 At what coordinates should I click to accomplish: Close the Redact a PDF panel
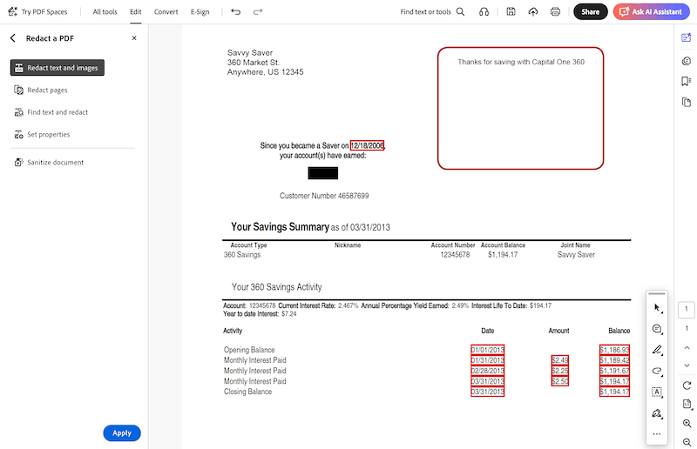pyautogui.click(x=134, y=38)
